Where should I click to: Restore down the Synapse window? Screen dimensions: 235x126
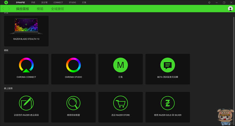224,3
